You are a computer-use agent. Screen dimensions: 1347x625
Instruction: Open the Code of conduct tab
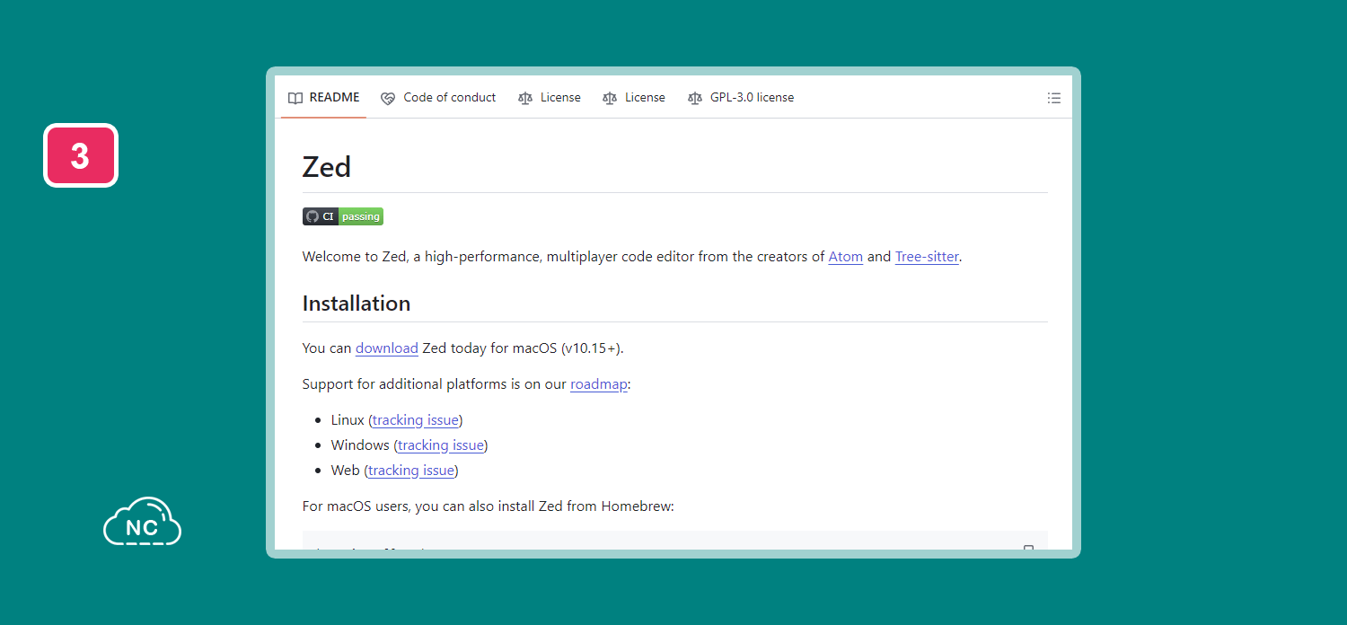[438, 97]
